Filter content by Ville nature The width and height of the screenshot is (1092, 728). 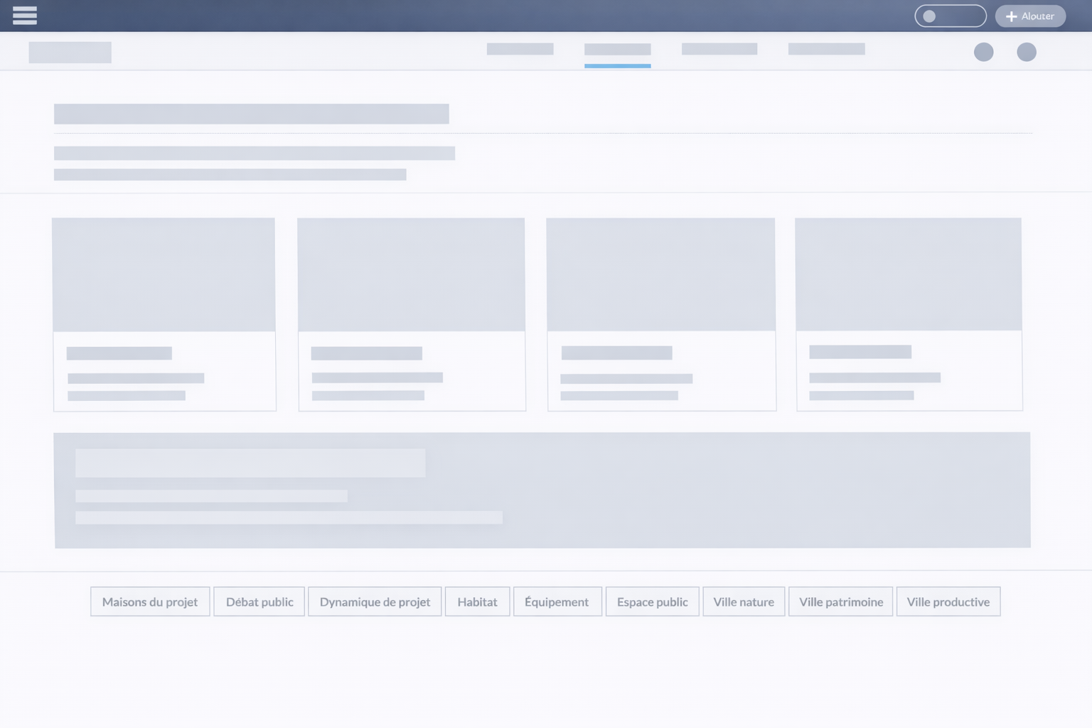coord(744,601)
